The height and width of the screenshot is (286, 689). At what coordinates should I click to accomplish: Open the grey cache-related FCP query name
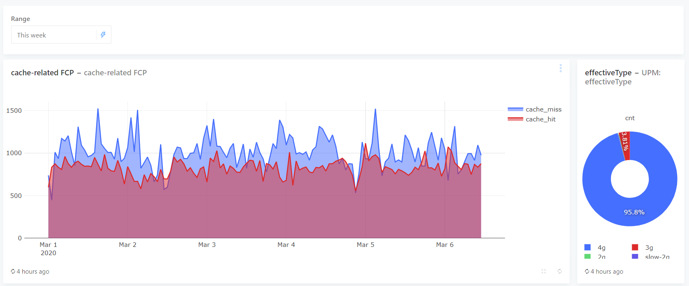pyautogui.click(x=116, y=73)
